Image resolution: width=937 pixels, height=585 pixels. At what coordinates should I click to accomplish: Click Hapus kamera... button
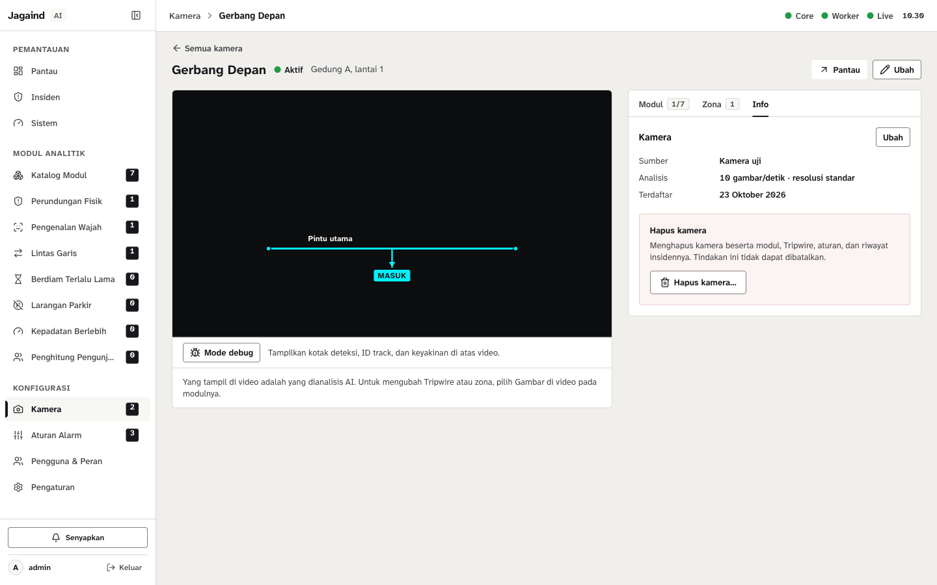(x=698, y=282)
